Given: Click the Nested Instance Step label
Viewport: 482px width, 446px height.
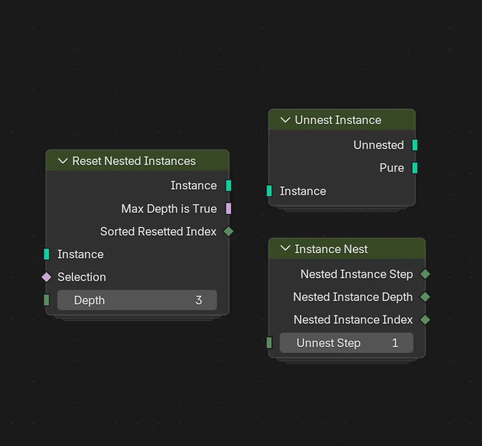Looking at the screenshot, I should (357, 274).
